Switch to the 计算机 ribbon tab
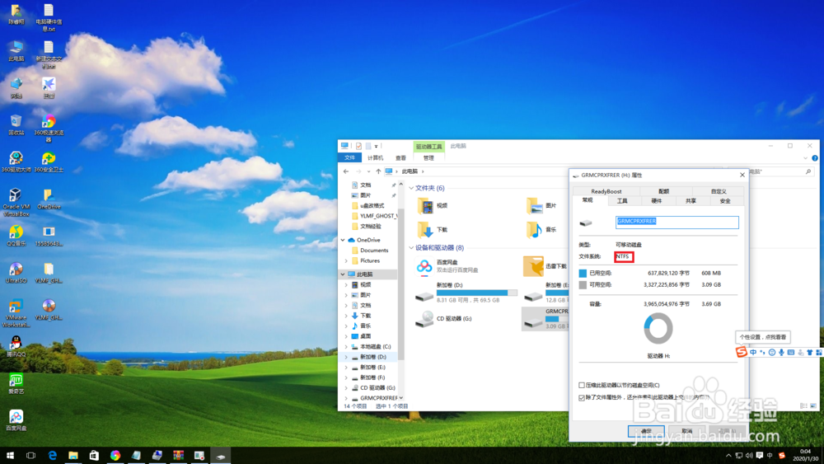Viewport: 824px width, 464px height. (375, 157)
